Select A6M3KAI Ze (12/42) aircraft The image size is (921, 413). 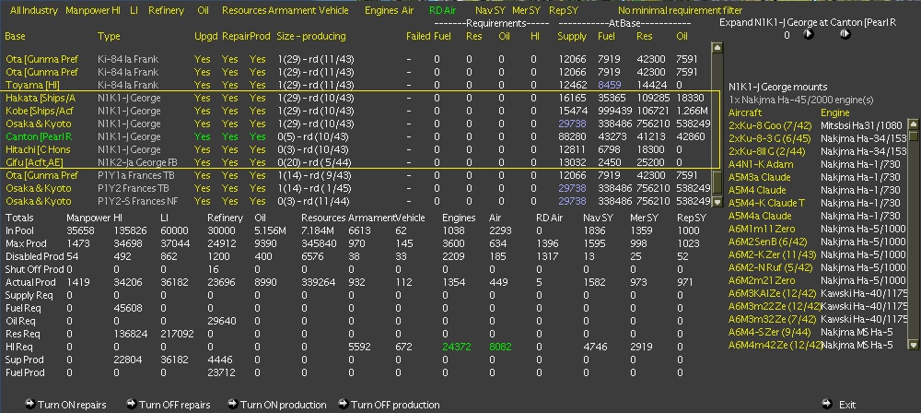click(x=773, y=293)
